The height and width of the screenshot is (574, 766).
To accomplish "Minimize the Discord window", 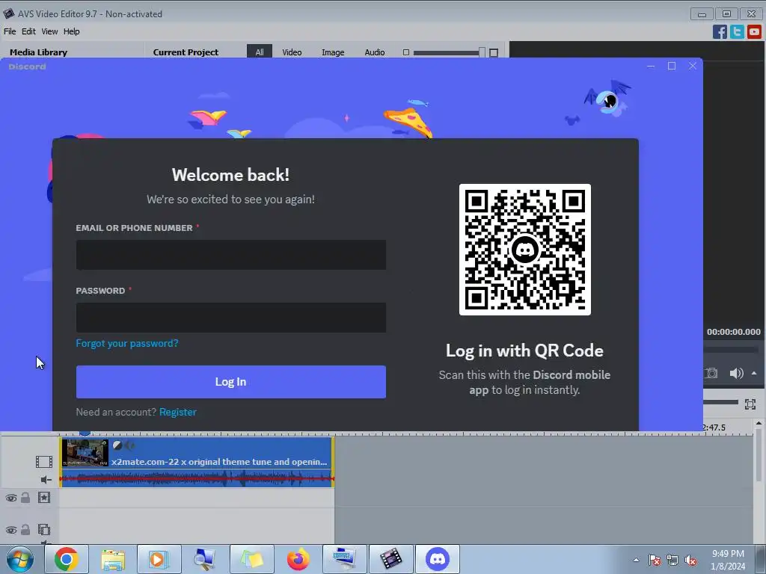I will click(651, 66).
